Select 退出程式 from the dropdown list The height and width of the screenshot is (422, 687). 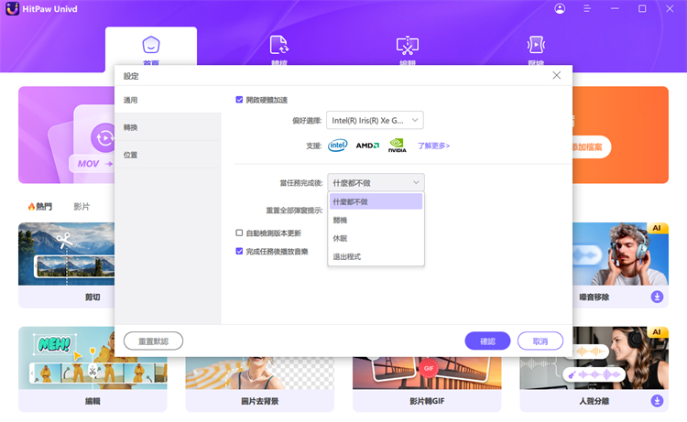[x=347, y=256]
